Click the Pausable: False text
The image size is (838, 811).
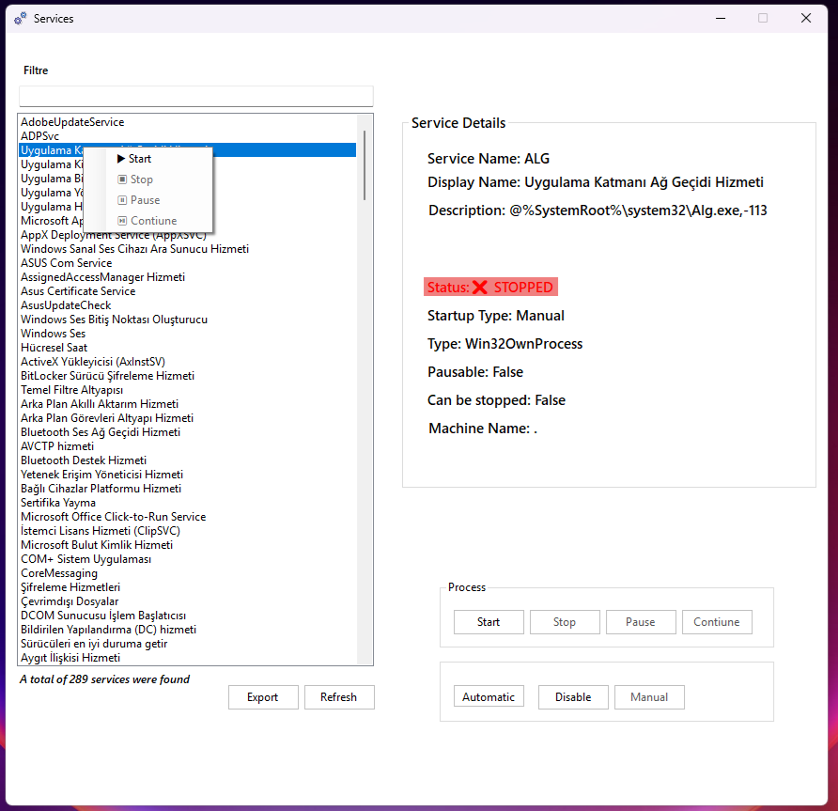475,372
